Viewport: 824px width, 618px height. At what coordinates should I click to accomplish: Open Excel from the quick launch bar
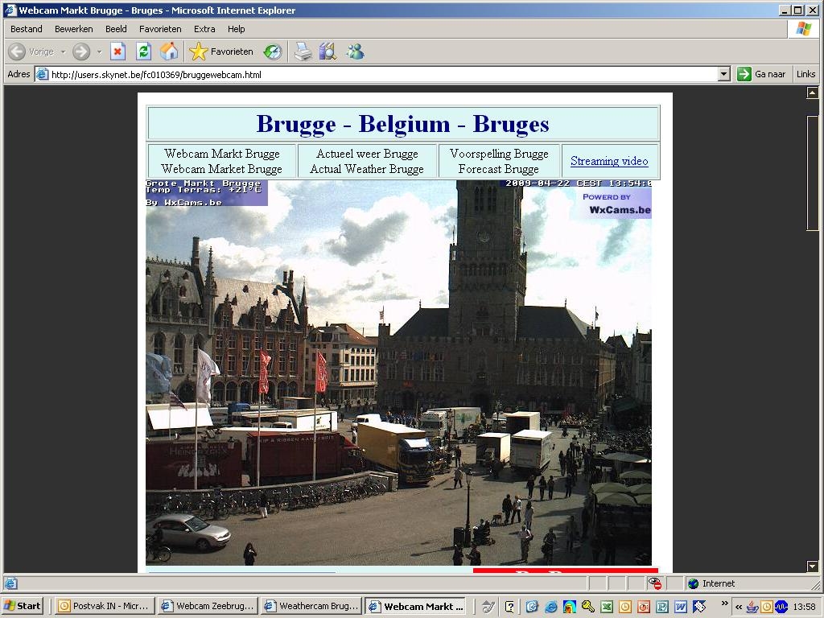tap(607, 607)
